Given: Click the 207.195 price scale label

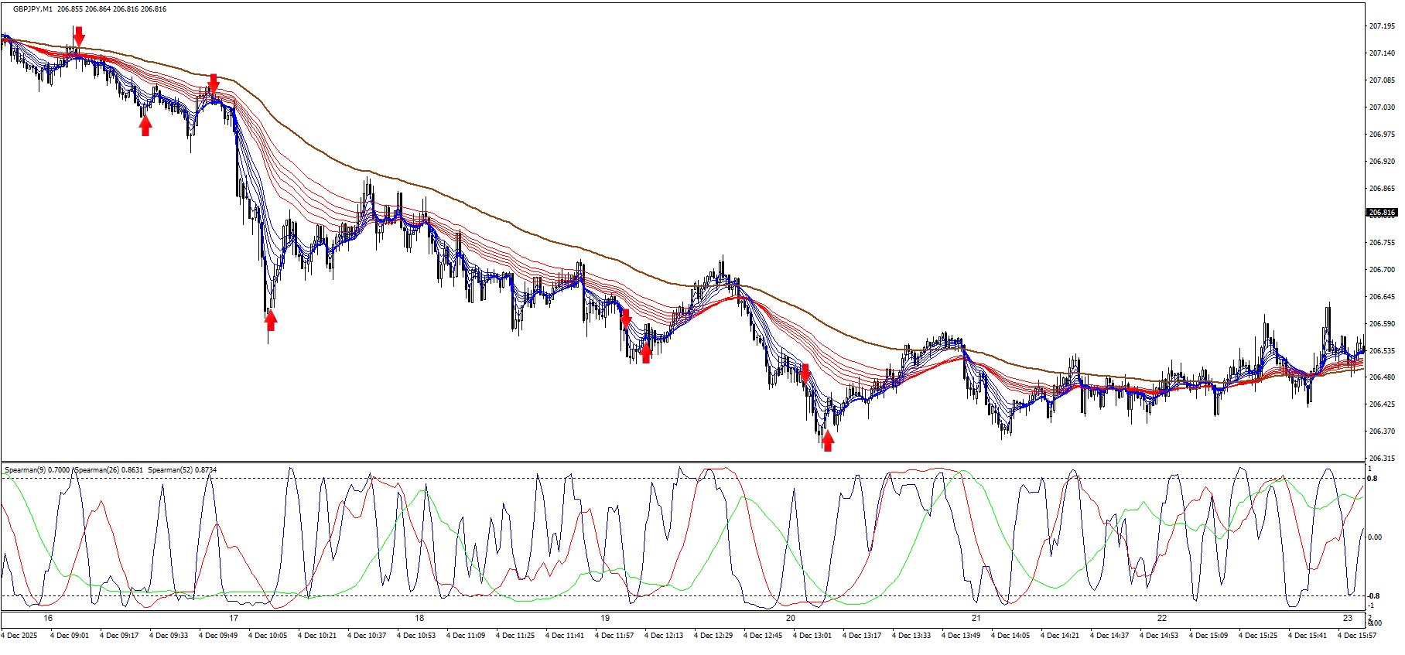Looking at the screenshot, I should tap(1382, 26).
